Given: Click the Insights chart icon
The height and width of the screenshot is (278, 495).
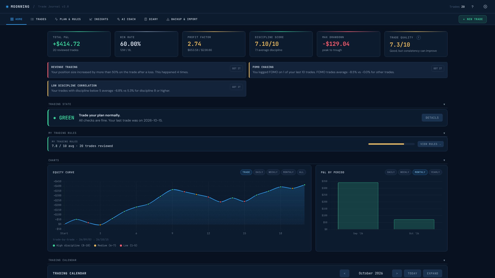Looking at the screenshot, I should pyautogui.click(x=91, y=19).
